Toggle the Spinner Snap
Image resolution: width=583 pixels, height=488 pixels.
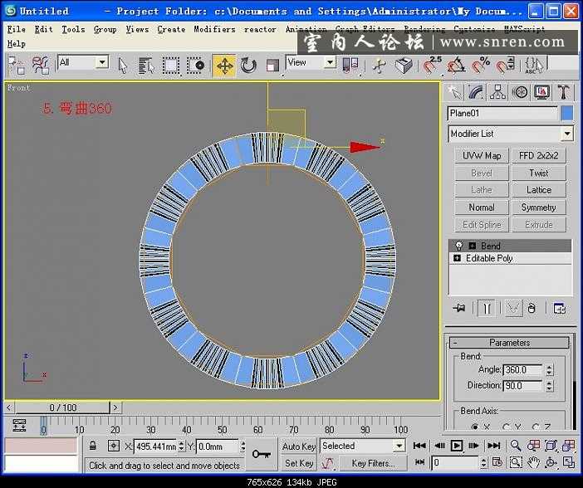[x=505, y=66]
